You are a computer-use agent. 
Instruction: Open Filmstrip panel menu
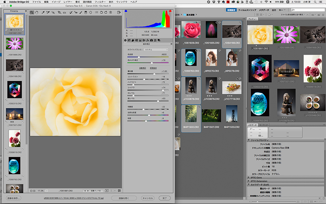coord(26,11)
